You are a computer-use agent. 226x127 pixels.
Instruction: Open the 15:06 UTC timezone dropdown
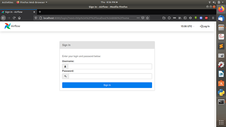[187, 26]
